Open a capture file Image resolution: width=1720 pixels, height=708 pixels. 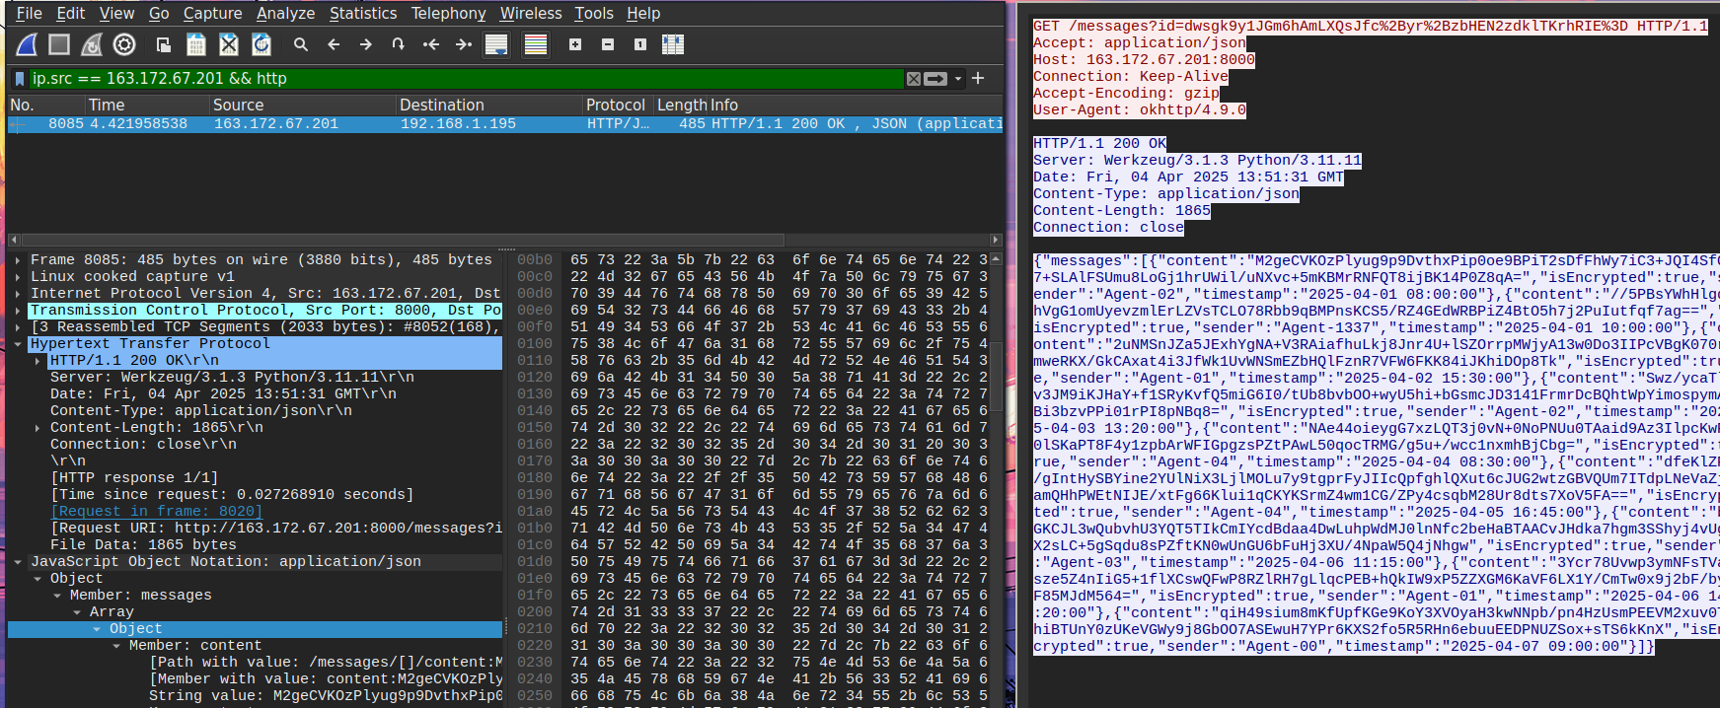coord(164,44)
